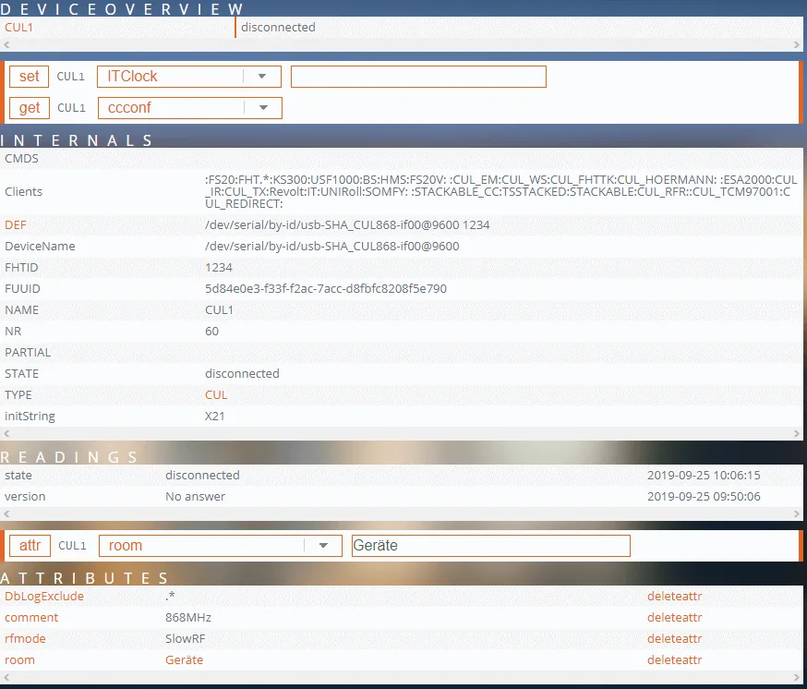Delete the rfmode attribute
This screenshot has height=689, width=807.
pyautogui.click(x=675, y=638)
